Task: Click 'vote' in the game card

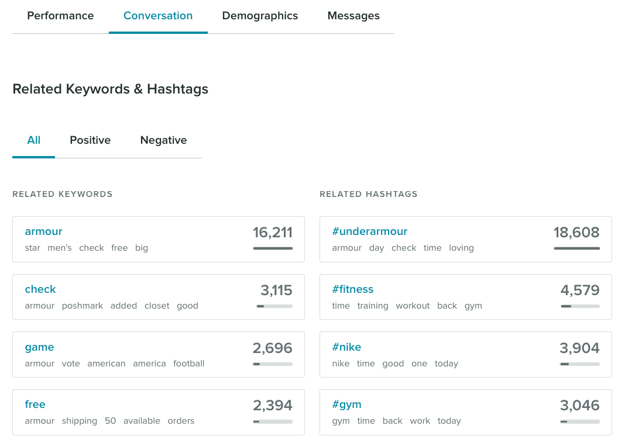Action: coord(71,364)
